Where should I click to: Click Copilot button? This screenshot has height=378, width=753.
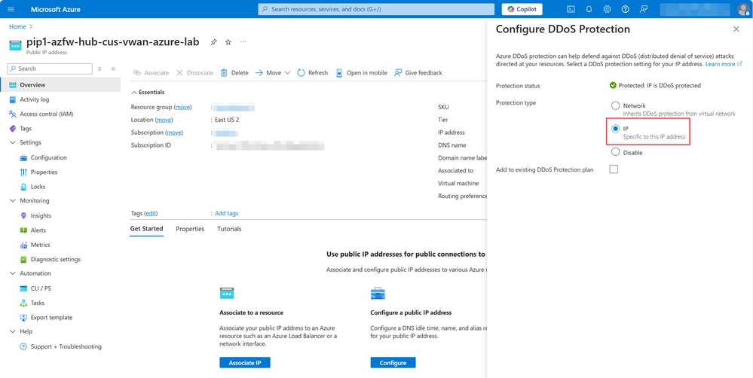(x=522, y=9)
